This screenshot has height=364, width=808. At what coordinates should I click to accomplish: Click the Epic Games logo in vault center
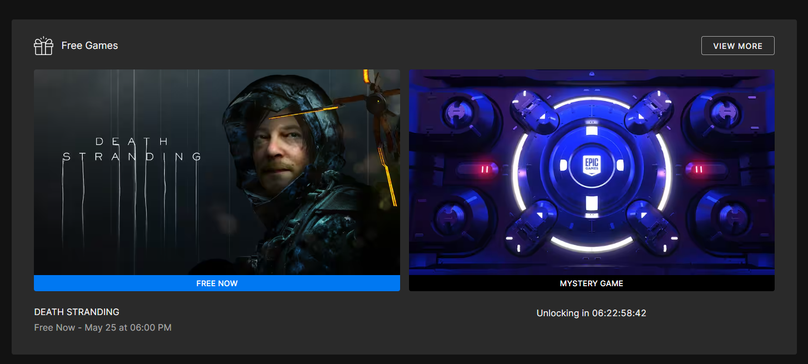click(591, 165)
